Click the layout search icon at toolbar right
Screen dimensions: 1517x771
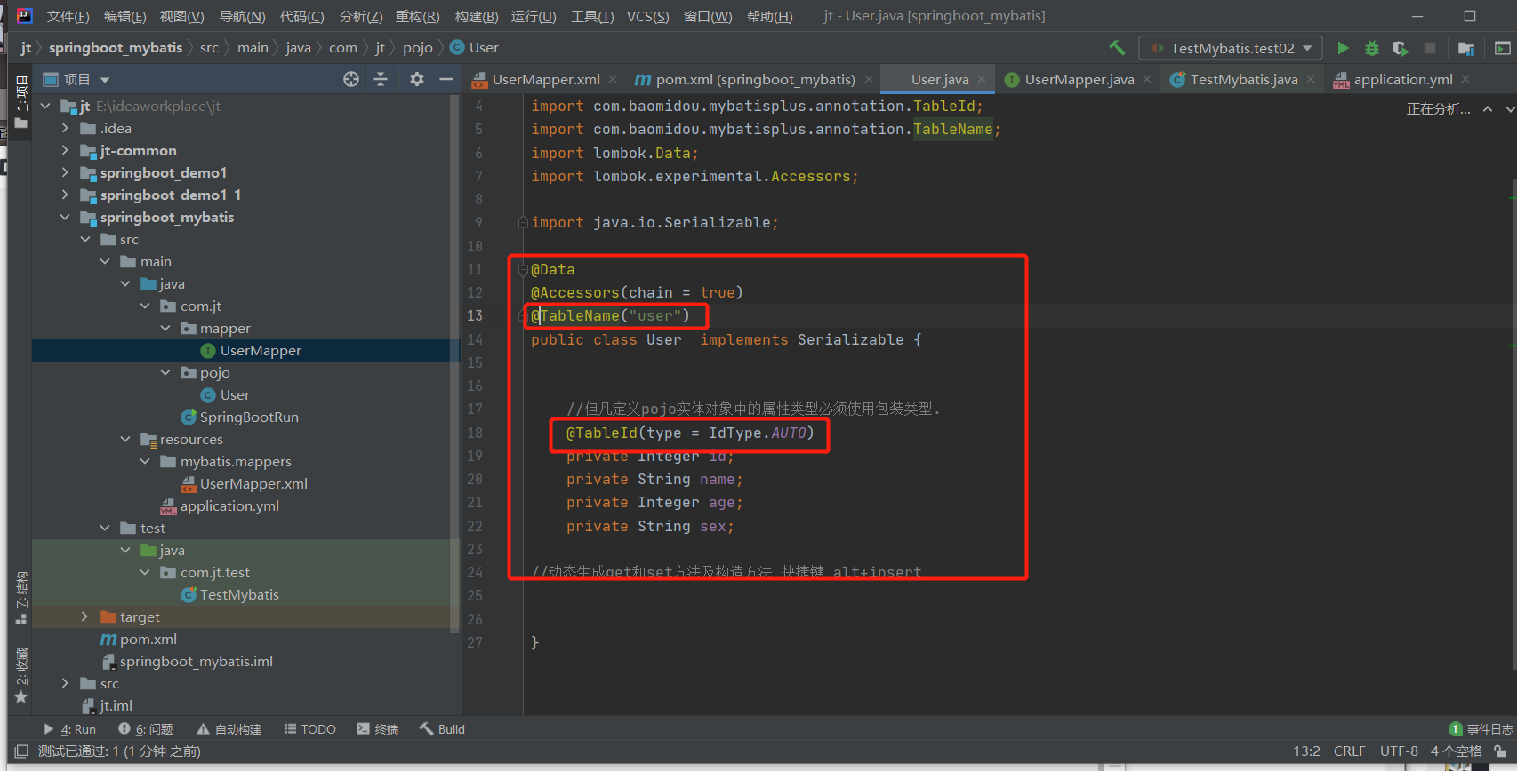click(1503, 48)
